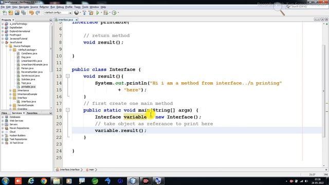The image size is (329, 185).
Task: Switch to the Favorites panel tab
Action: pos(32,113)
